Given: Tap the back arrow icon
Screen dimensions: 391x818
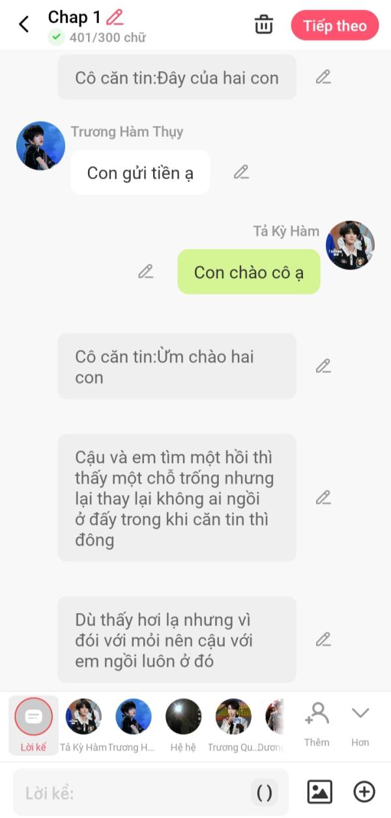Looking at the screenshot, I should (24, 25).
